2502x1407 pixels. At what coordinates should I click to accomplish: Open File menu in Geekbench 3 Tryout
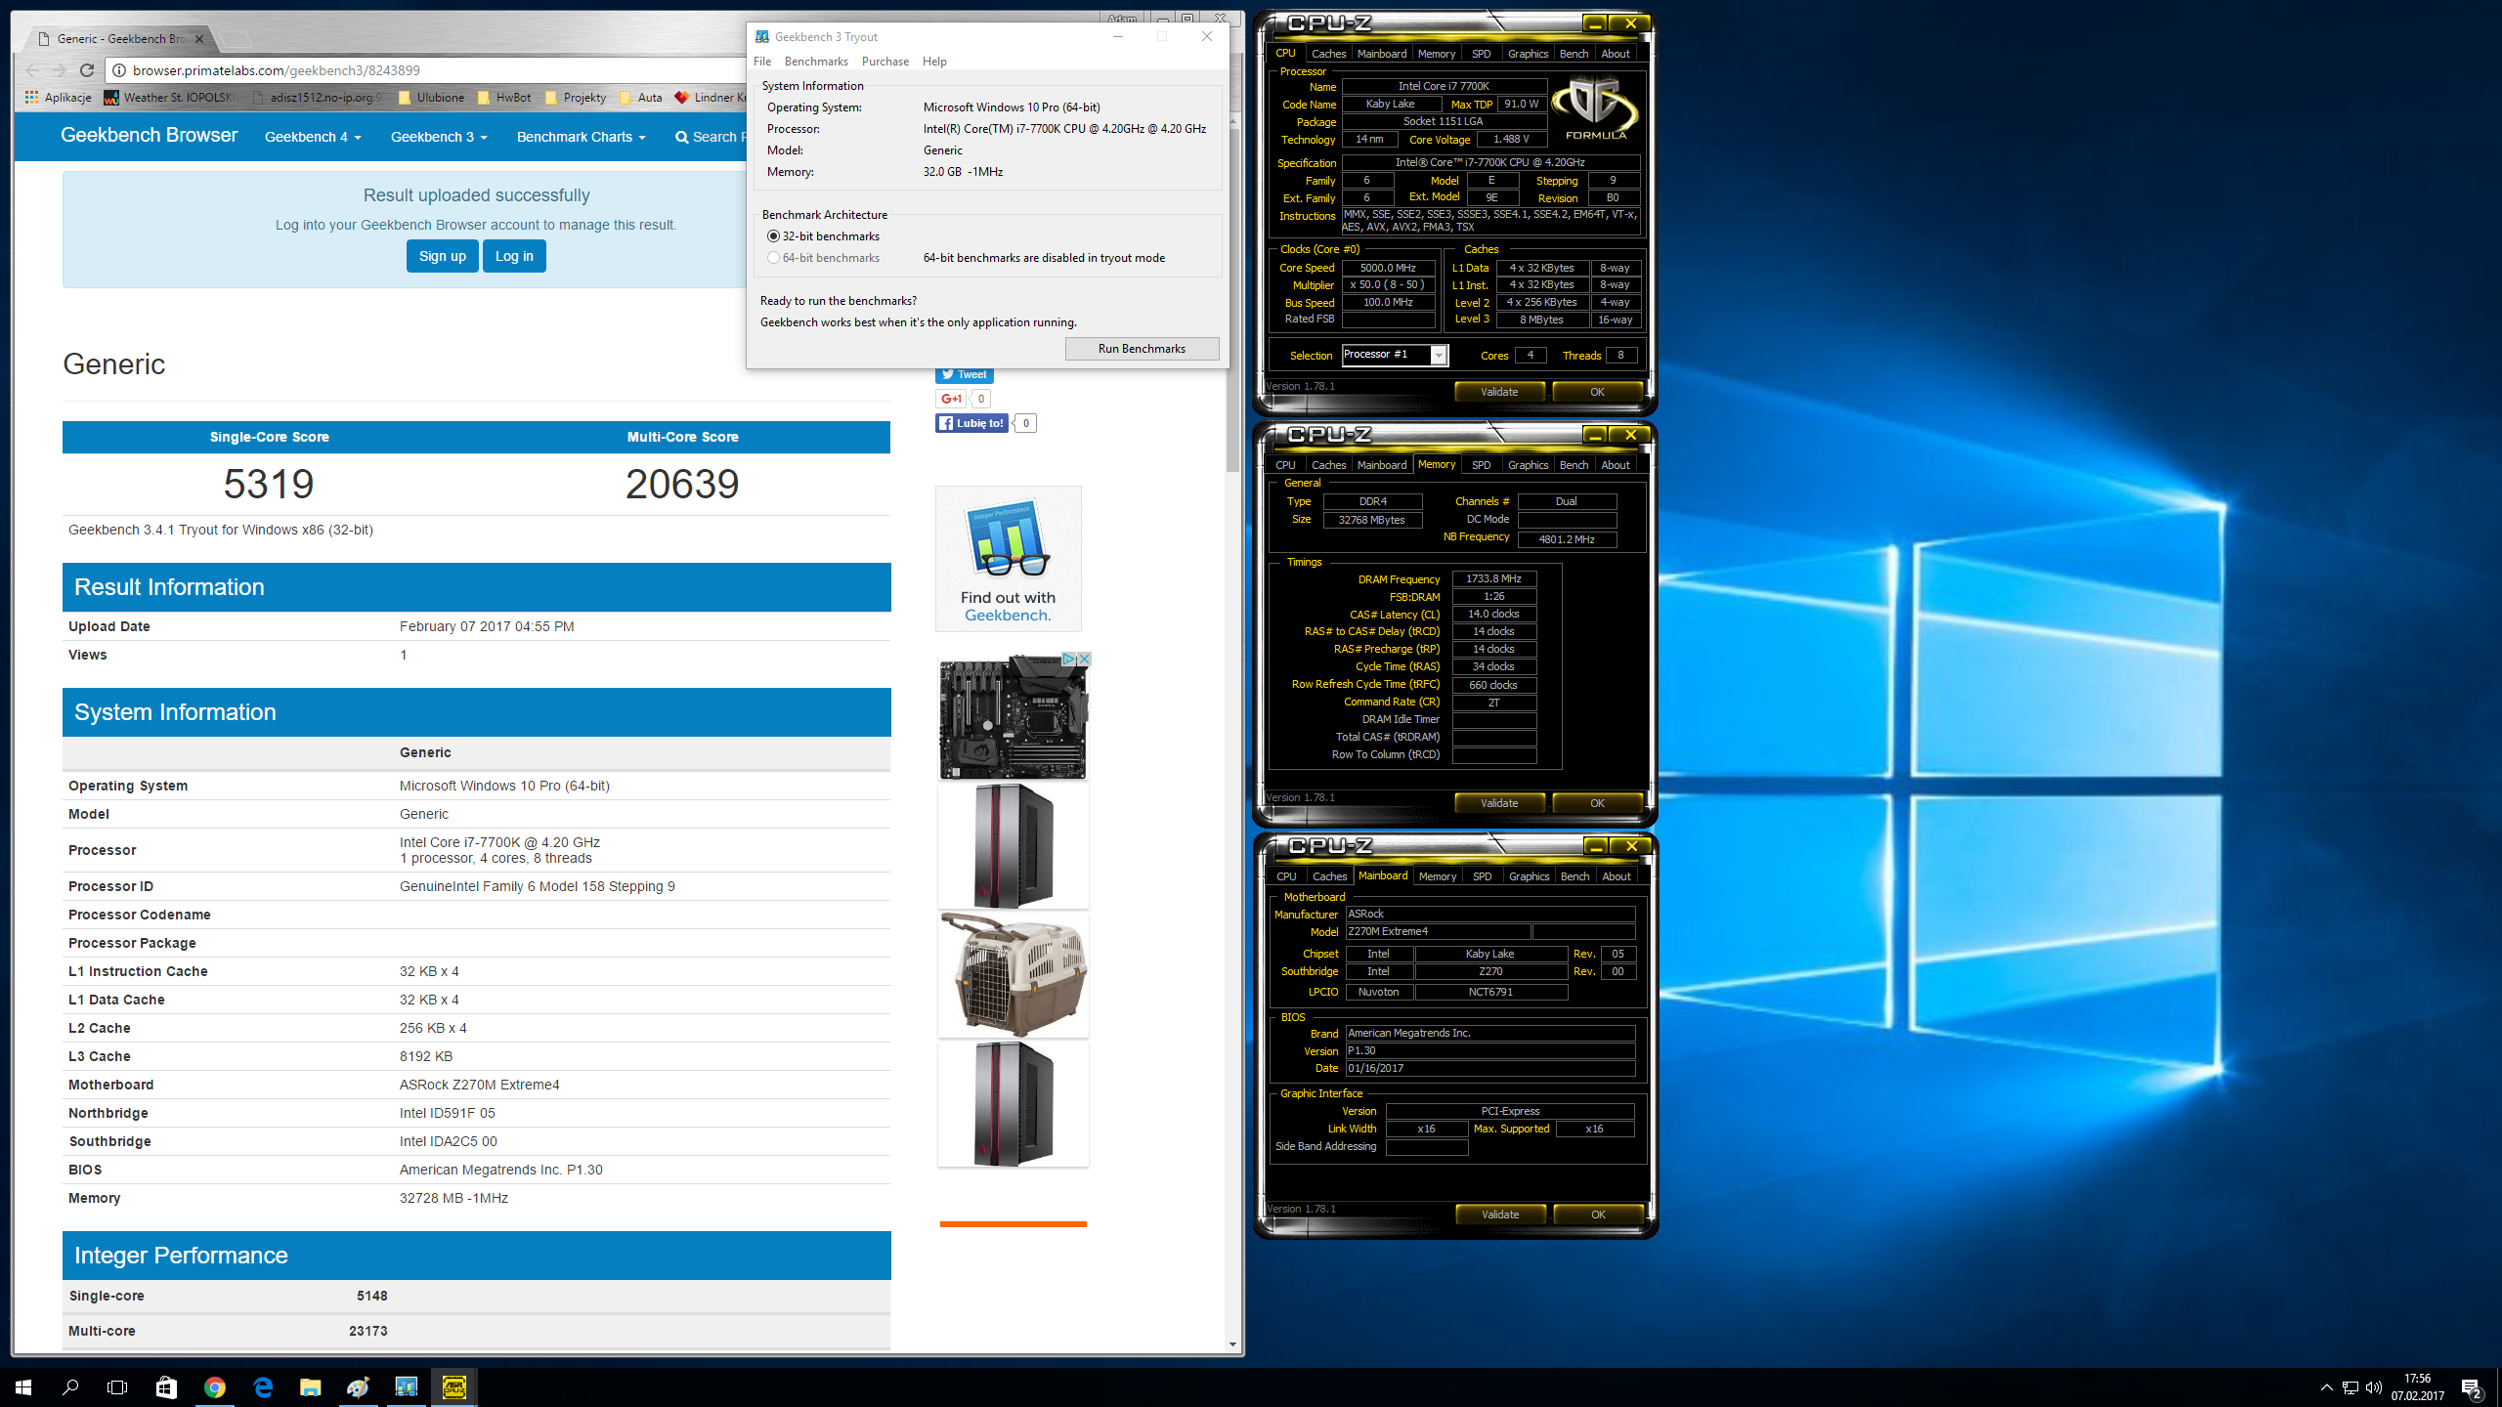tap(762, 62)
